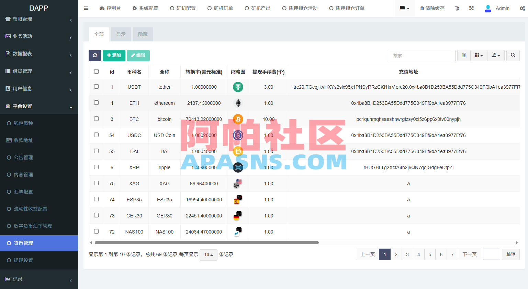The width and height of the screenshot is (528, 289).
Task: Switch to the 隐藏 tab
Action: [143, 34]
